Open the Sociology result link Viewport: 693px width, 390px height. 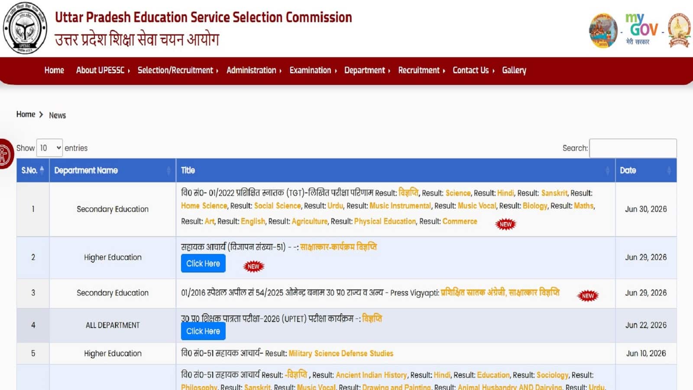coord(552,375)
